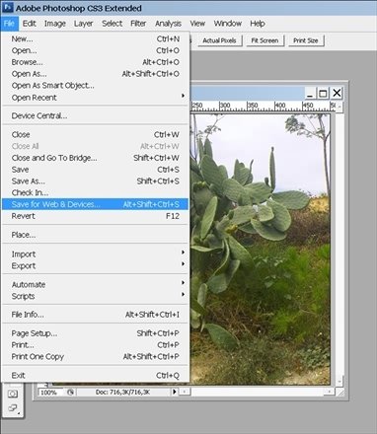The height and width of the screenshot is (434, 377).
Task: Click the Photoshop logo in title bar
Action: tap(7, 8)
